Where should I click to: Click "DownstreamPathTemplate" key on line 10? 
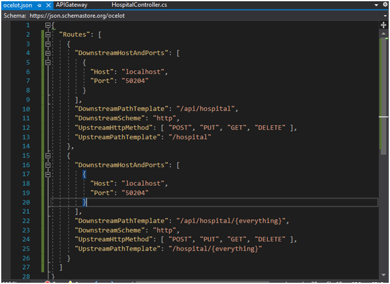click(x=121, y=109)
